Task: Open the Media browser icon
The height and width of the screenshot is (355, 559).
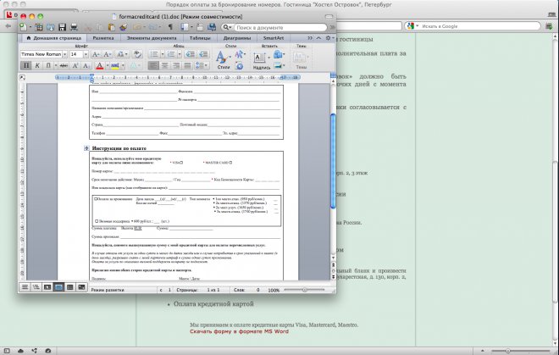Action: coord(212,27)
